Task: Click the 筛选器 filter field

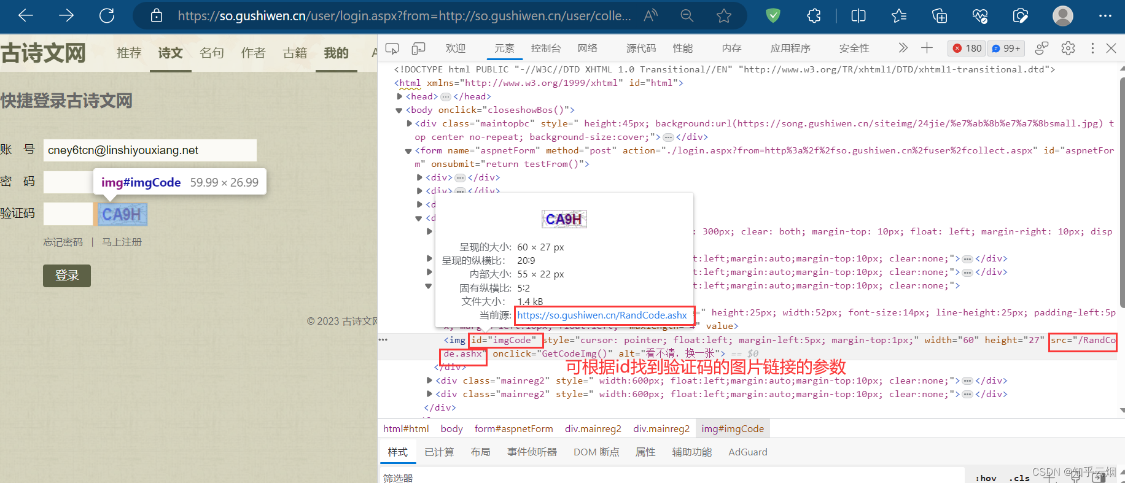Action: click(672, 477)
